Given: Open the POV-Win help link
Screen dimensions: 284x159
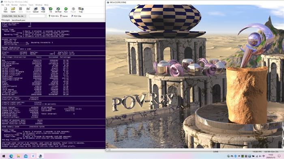Looking at the screenshot, I should click(x=54, y=16).
